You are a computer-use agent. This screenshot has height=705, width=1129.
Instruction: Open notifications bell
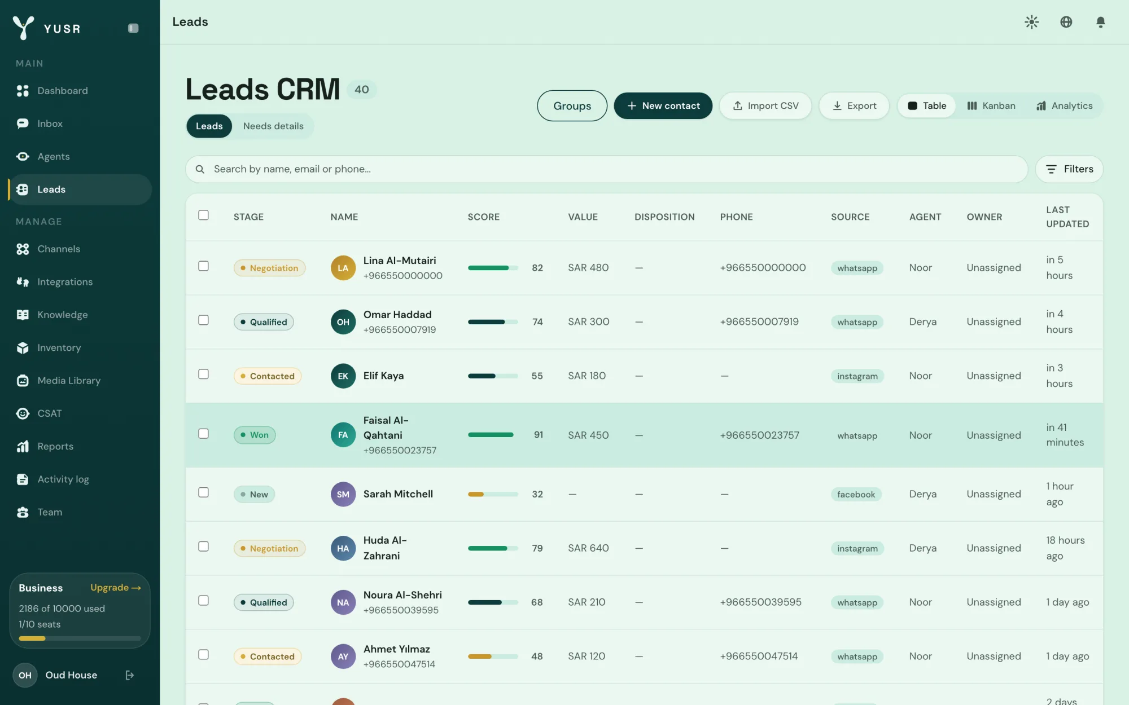coord(1101,22)
